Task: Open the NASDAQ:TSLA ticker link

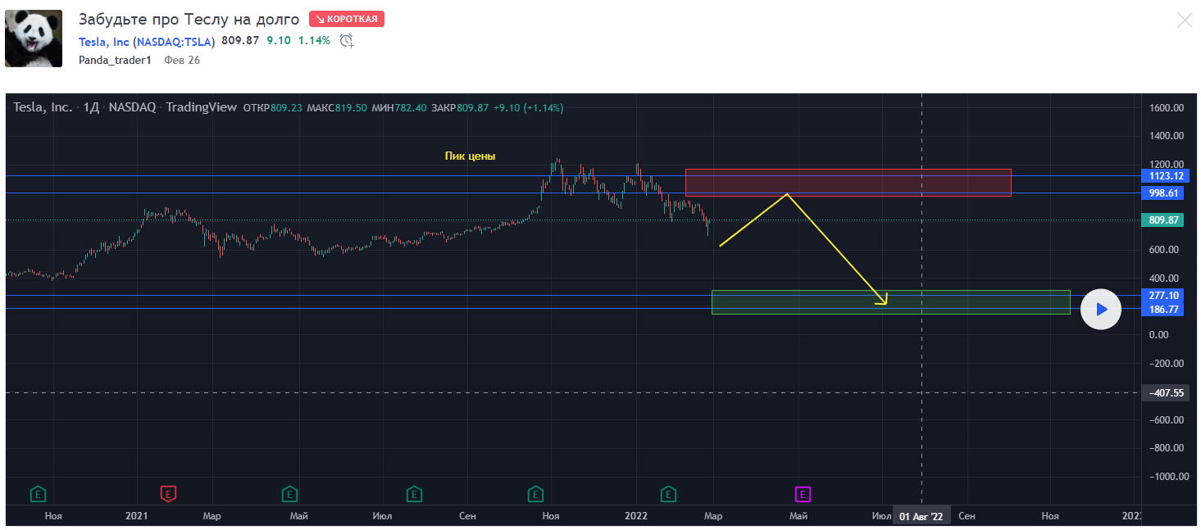Action: 175,41
